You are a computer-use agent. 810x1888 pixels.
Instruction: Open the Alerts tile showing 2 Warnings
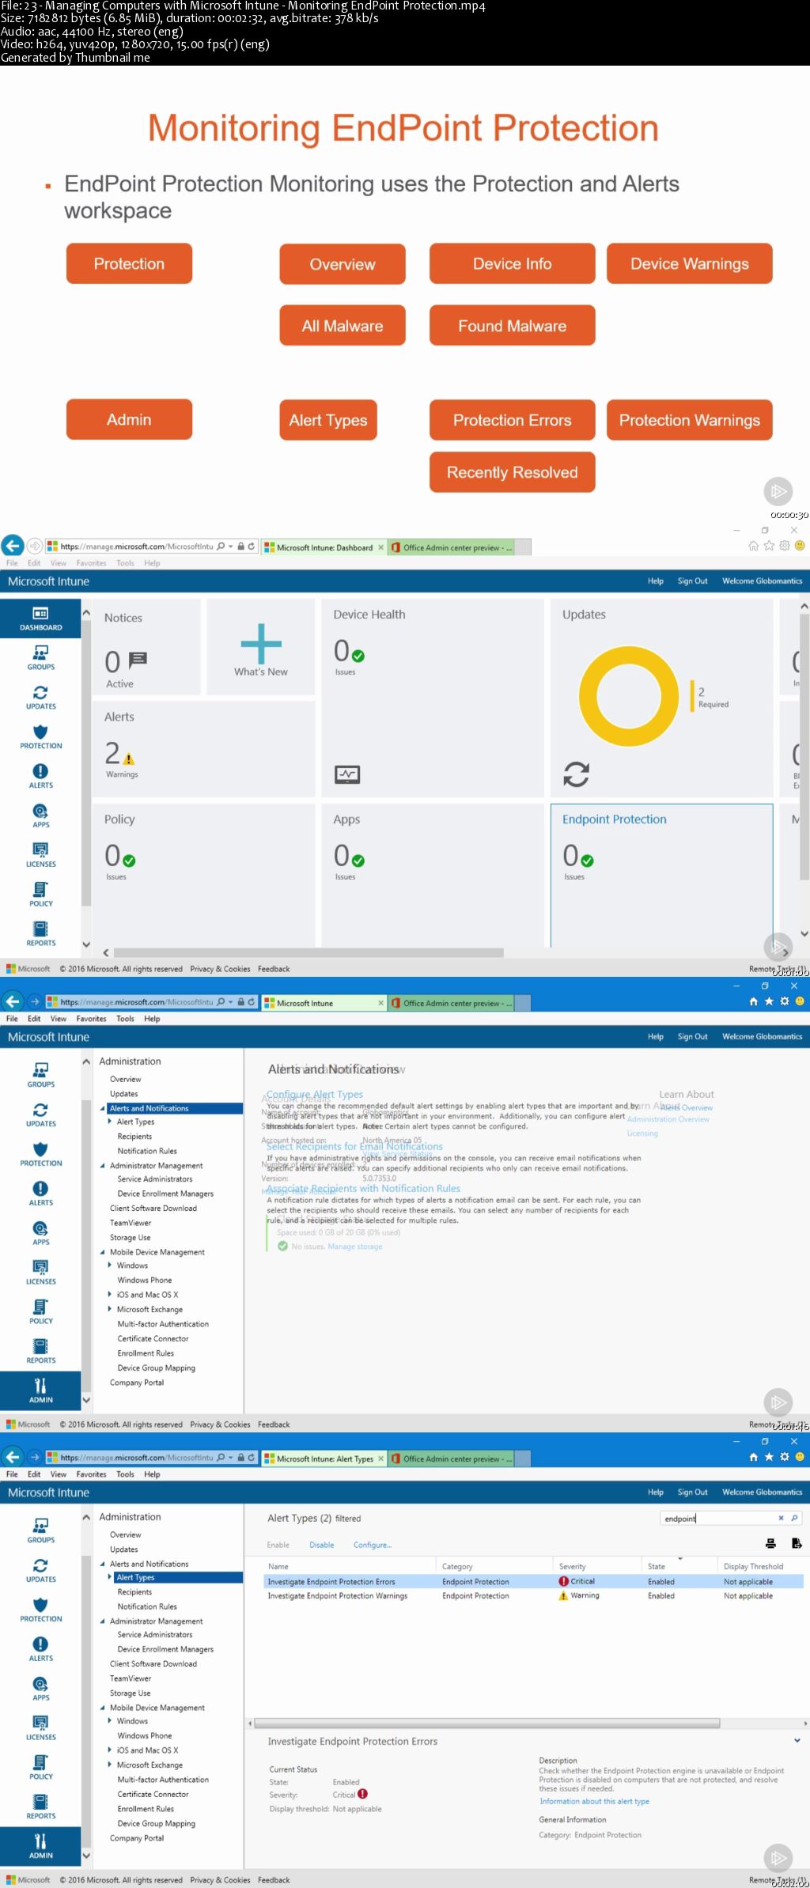point(205,748)
